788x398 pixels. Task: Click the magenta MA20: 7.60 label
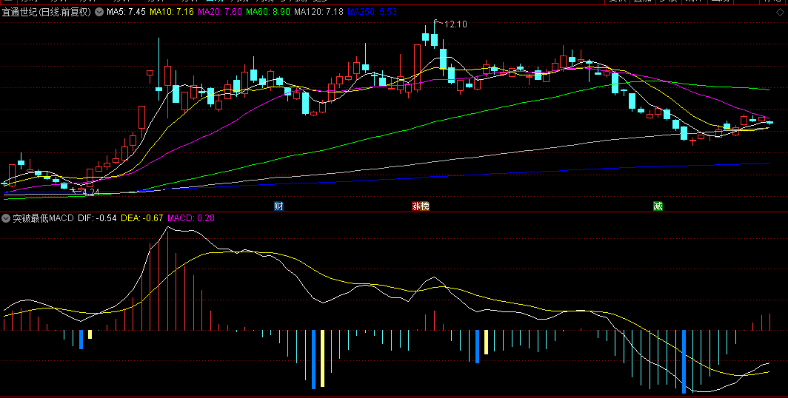220,12
